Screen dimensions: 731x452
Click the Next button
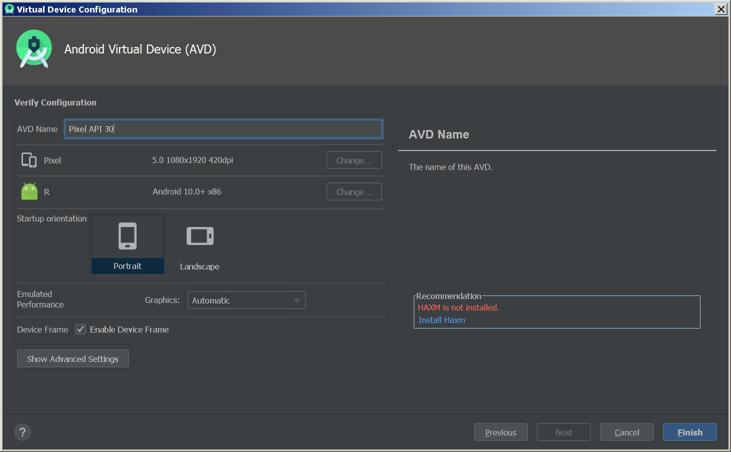coord(564,432)
